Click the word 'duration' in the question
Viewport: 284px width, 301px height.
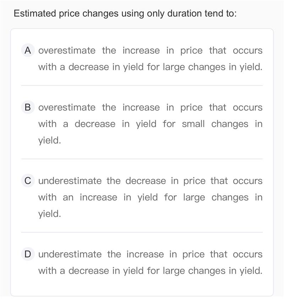click(x=185, y=13)
